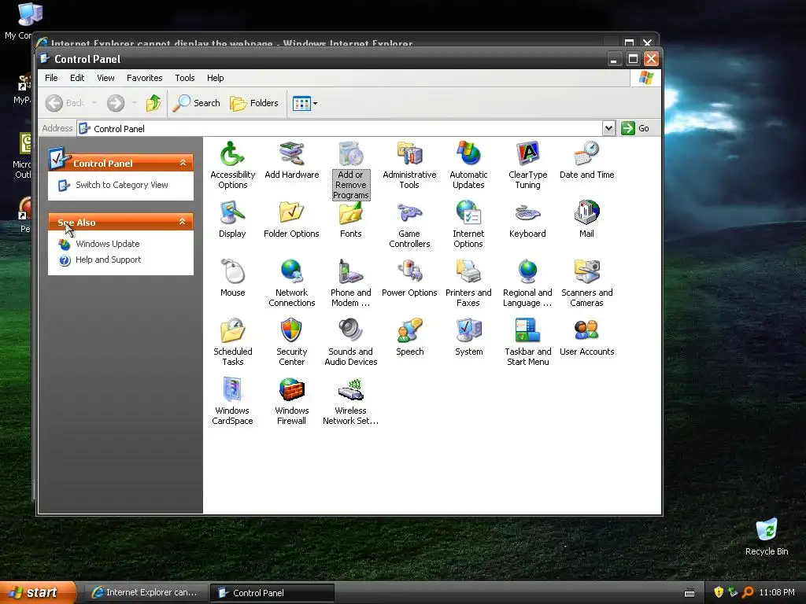Launch ClearType Tuning

tap(527, 154)
